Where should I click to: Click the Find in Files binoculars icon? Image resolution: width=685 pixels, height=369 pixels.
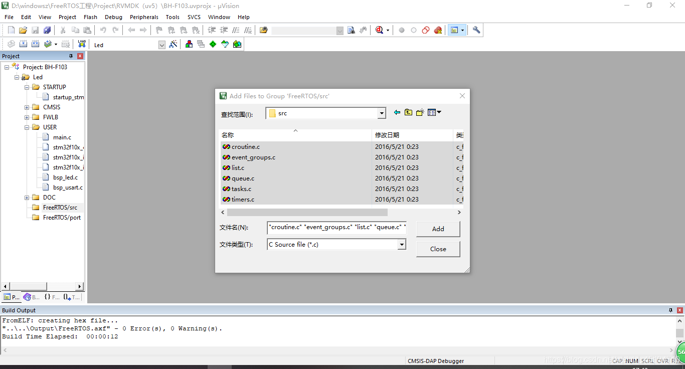[263, 30]
